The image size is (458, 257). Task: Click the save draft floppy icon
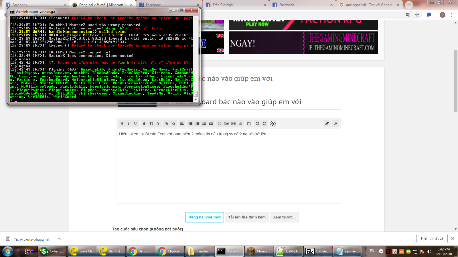click(249, 124)
